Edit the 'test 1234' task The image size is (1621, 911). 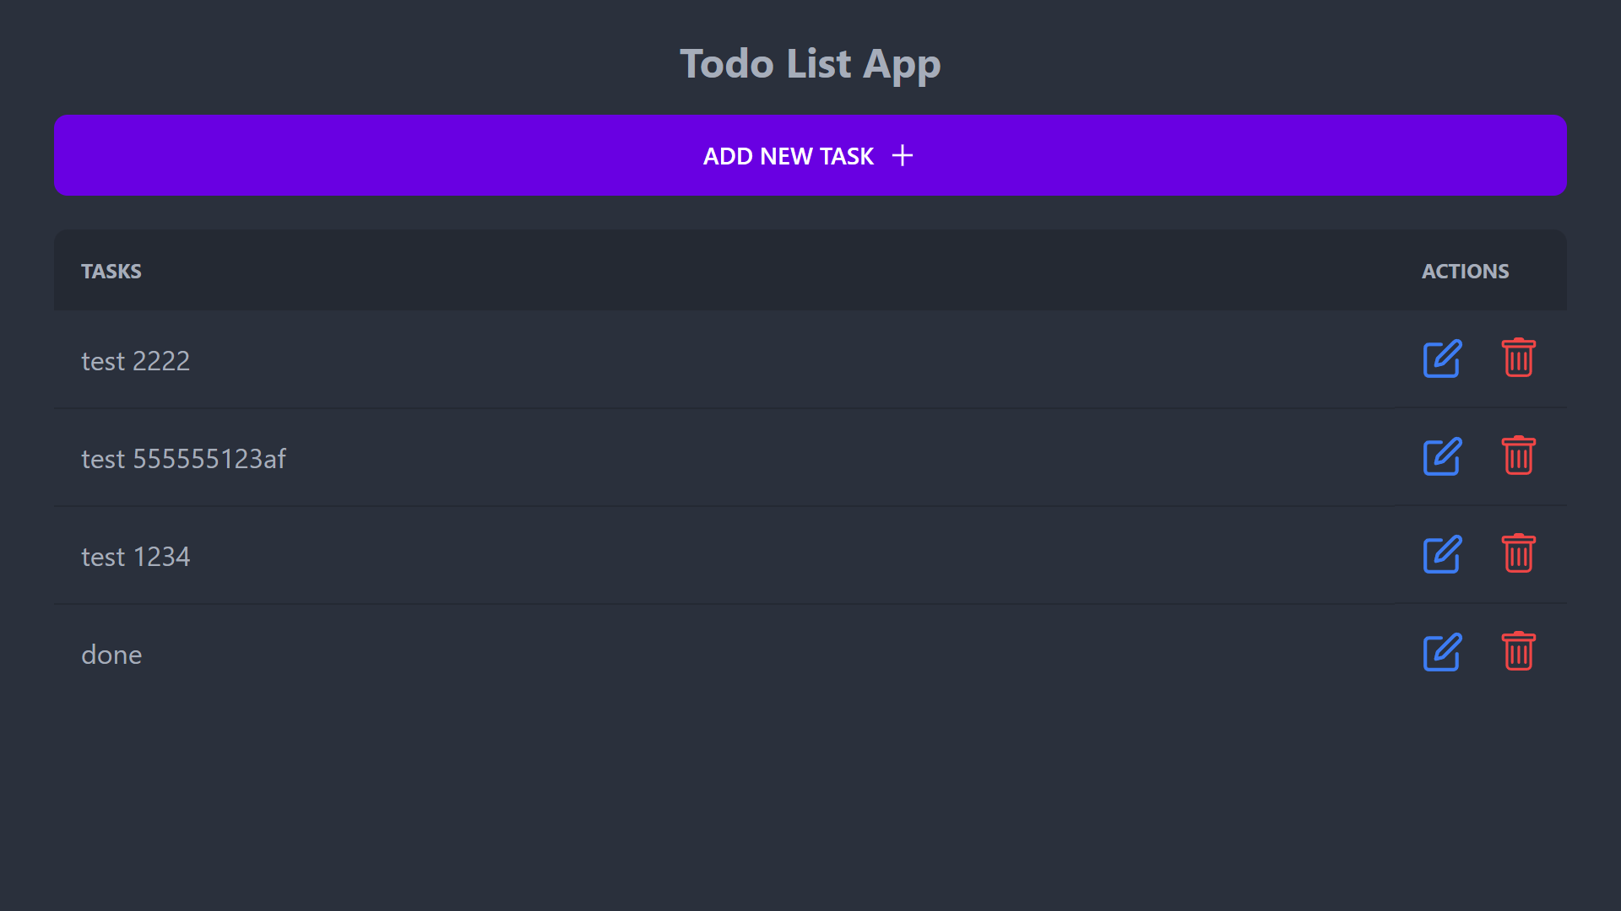click(x=1442, y=555)
